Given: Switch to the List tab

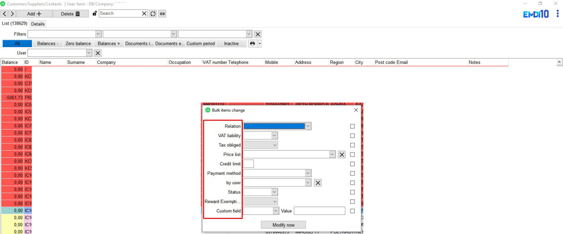Looking at the screenshot, I should point(14,23).
